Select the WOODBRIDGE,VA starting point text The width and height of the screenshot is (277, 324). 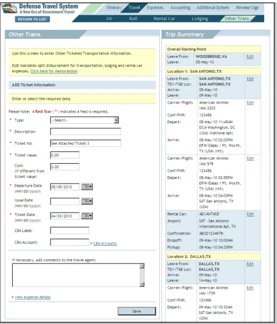tap(211, 57)
